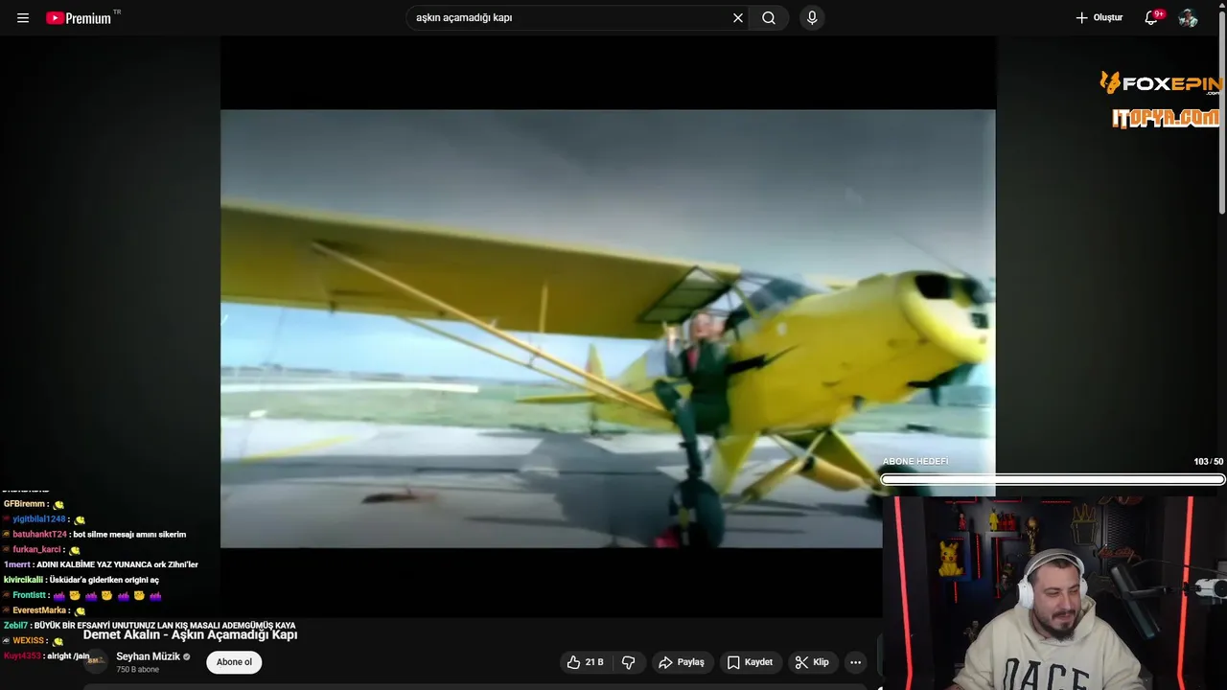1227x690 pixels.
Task: Open the Oluştur create menu
Action: coord(1099,18)
